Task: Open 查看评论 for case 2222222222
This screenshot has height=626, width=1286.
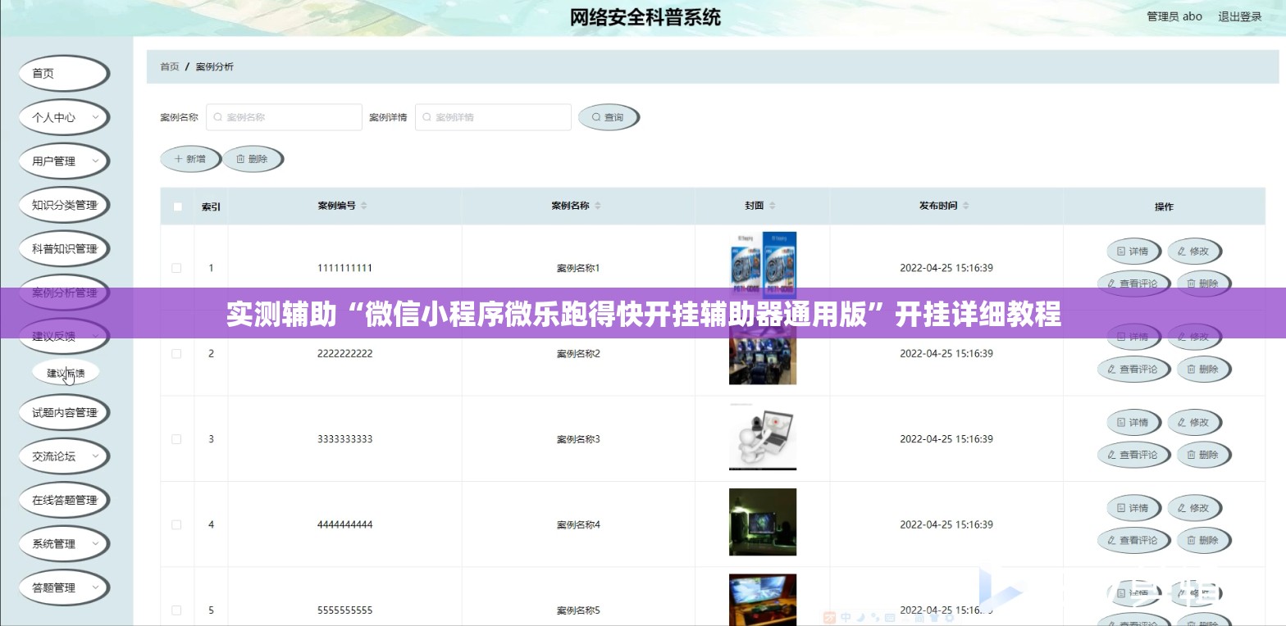Action: 1132,369
